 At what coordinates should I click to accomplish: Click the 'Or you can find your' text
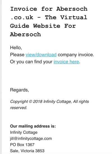click(31, 62)
